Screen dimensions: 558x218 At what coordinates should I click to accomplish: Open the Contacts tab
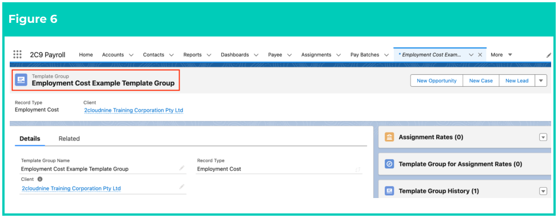[153, 55]
